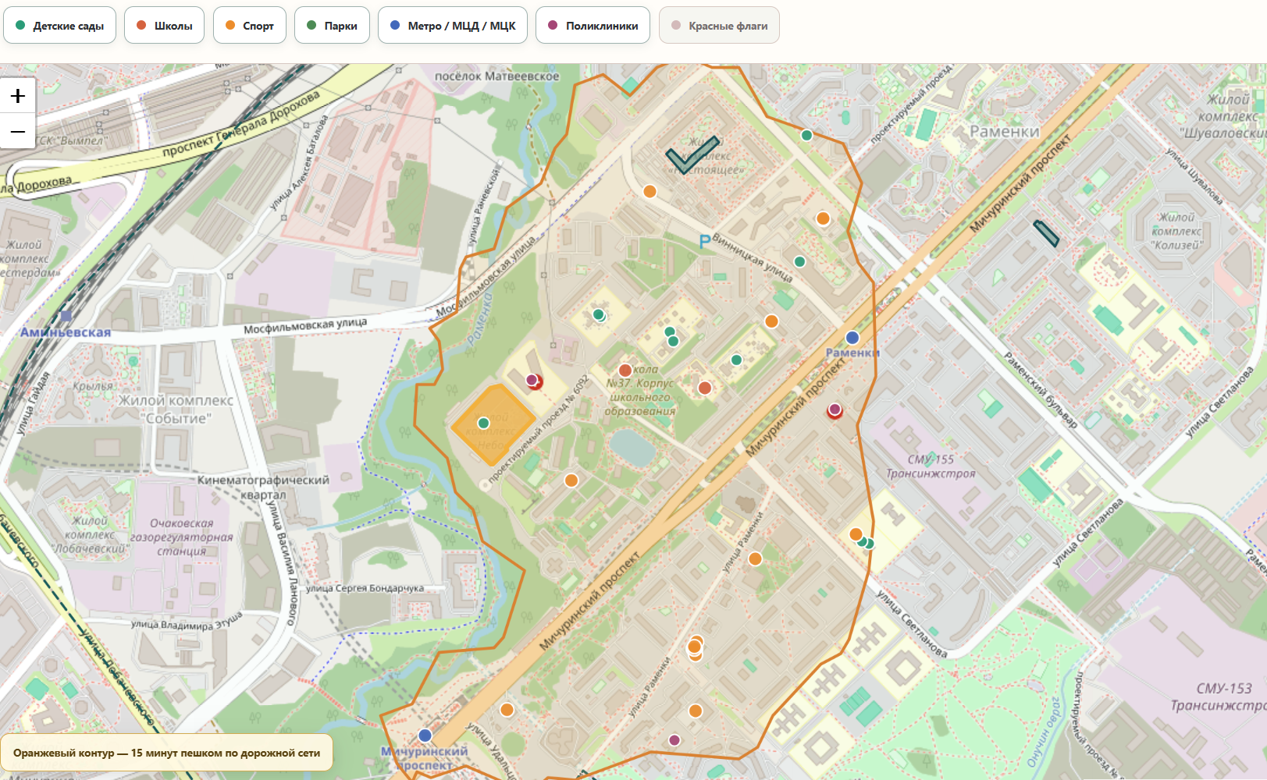The width and height of the screenshot is (1267, 780).
Task: Click the проспект Генерала Дорохова road label
Action: tap(241, 125)
